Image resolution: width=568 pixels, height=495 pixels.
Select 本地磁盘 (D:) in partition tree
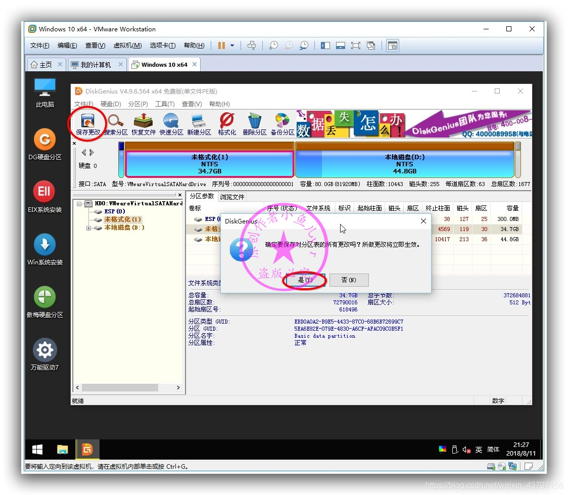click(124, 228)
